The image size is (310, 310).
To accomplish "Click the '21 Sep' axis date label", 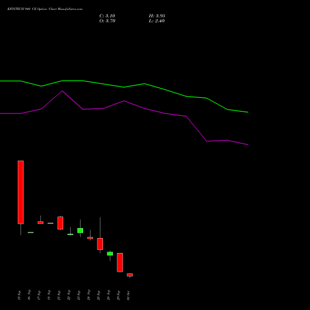I will point(59,295).
